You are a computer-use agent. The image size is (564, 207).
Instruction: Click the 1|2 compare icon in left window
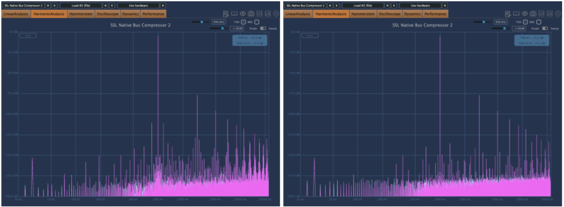click(259, 14)
